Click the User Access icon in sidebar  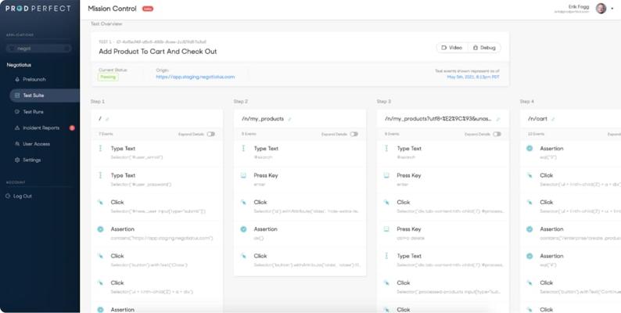pos(16,144)
